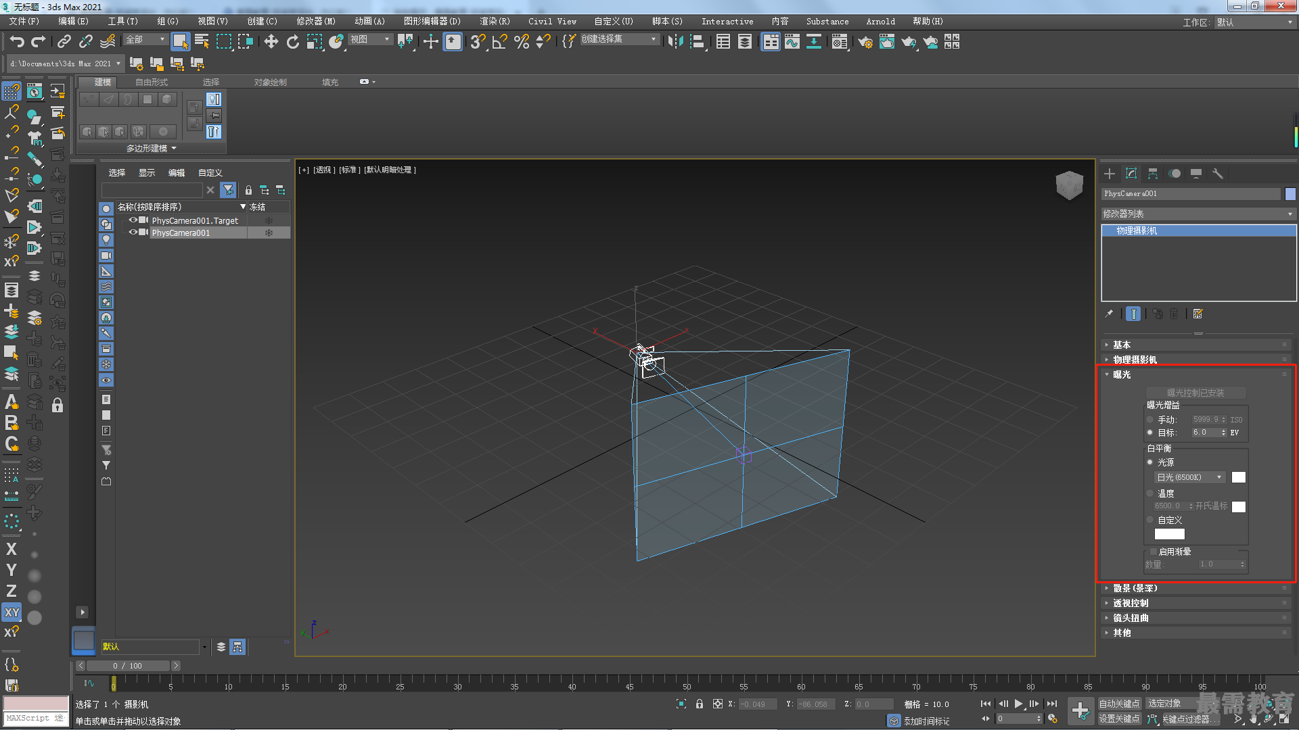Toggle Percent Snap icon
The image size is (1299, 730).
click(x=522, y=42)
